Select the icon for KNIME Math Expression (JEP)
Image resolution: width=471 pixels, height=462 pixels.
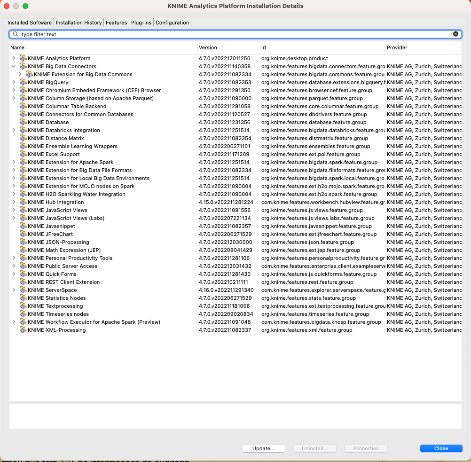[23, 250]
